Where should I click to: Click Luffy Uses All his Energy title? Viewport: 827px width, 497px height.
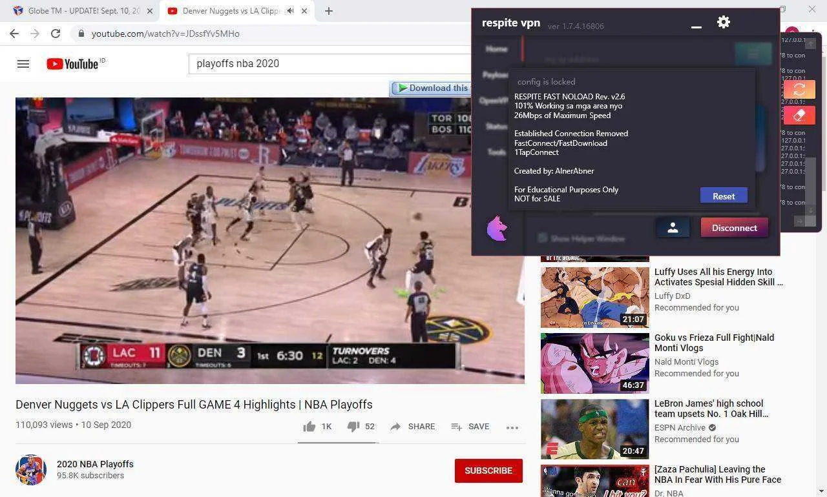(718, 277)
